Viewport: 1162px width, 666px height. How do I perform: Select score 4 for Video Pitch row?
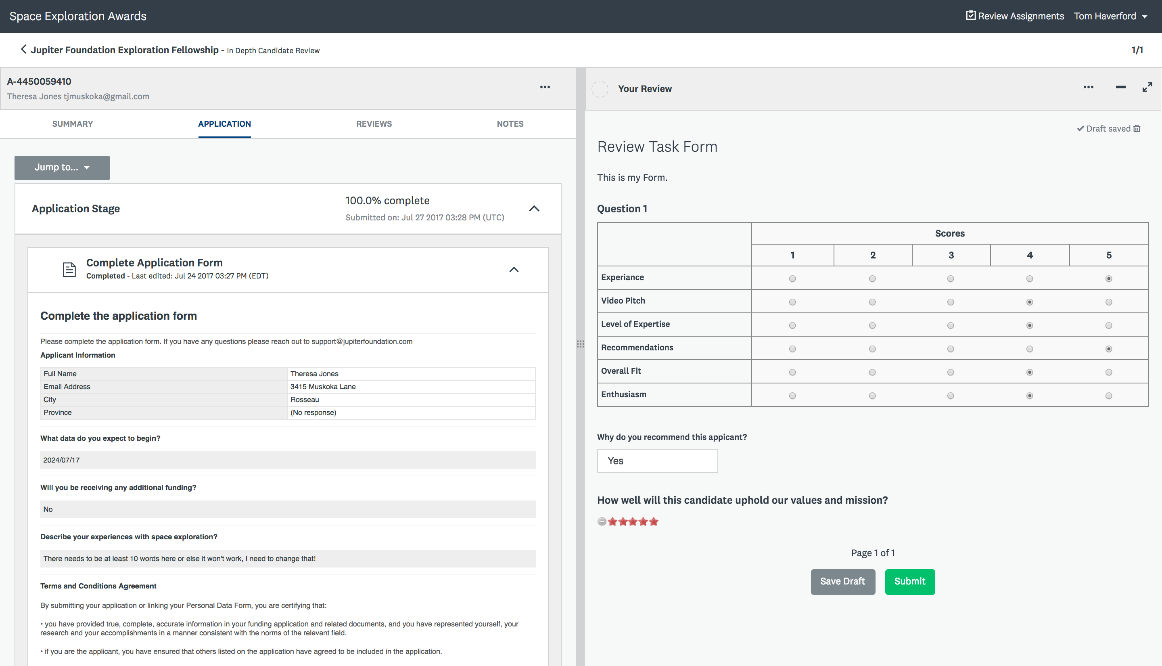[x=1030, y=302]
